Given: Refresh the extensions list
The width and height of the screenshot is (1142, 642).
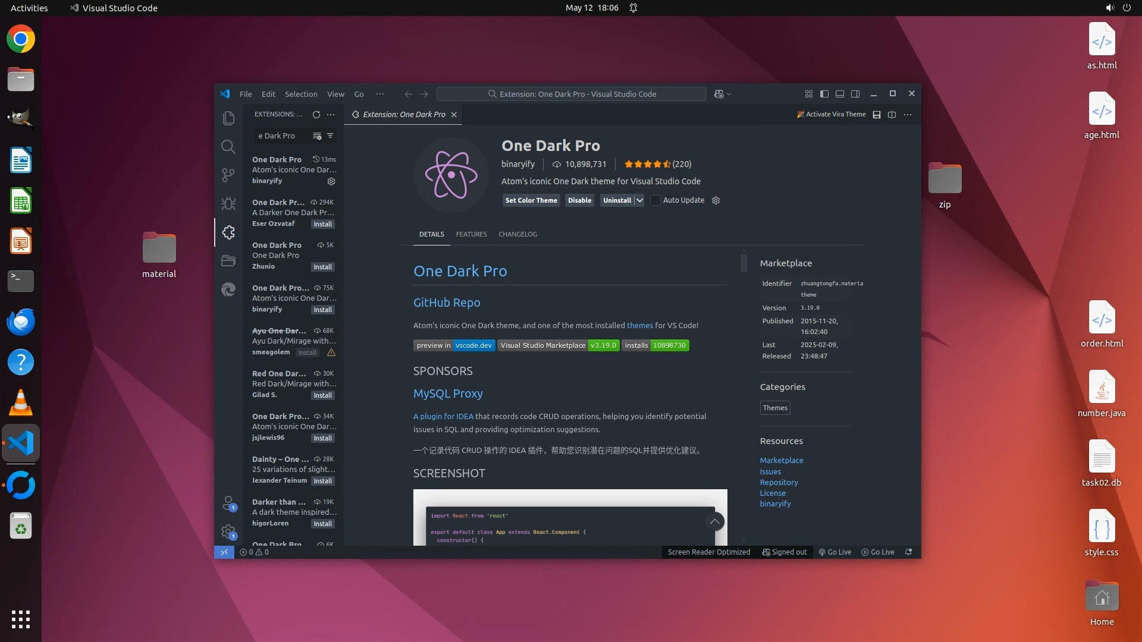Looking at the screenshot, I should click(316, 114).
